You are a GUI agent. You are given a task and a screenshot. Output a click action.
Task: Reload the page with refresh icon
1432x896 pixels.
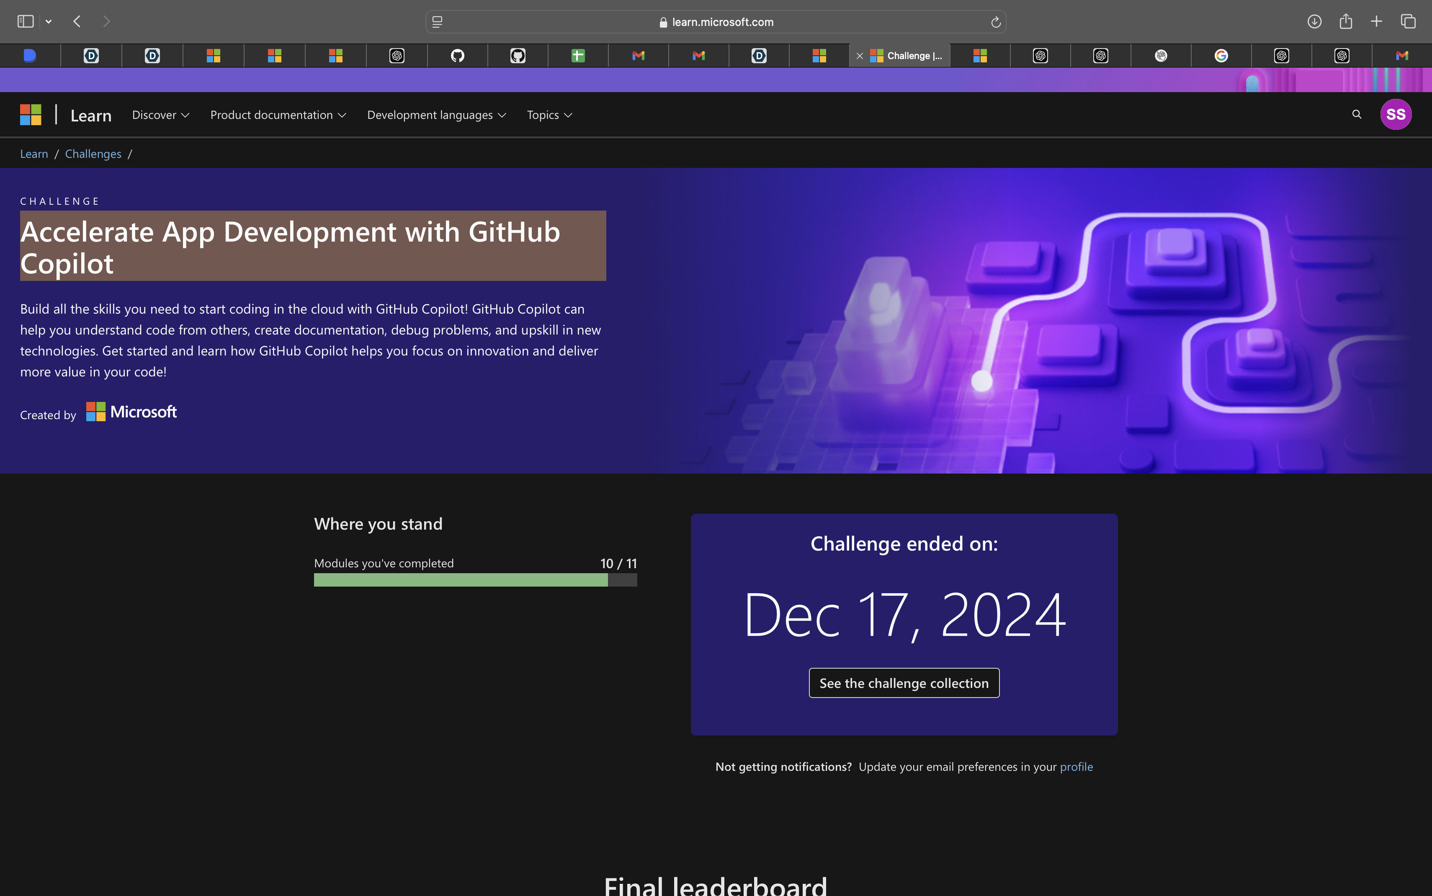click(995, 22)
